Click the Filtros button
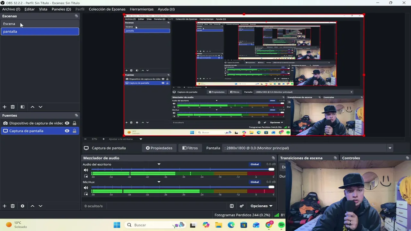 click(x=190, y=148)
